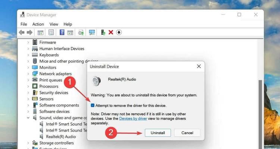Image resolution: width=280 pixels, height=149 pixels.
Task: Click the speaker icon beside Realtek(R) Audio in tree
Action: click(41, 137)
